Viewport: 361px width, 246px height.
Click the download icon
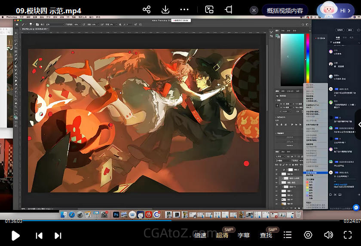pos(165,9)
